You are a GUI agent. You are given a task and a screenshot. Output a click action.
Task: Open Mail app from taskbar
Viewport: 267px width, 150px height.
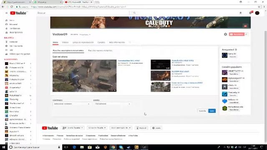(x=97, y=147)
